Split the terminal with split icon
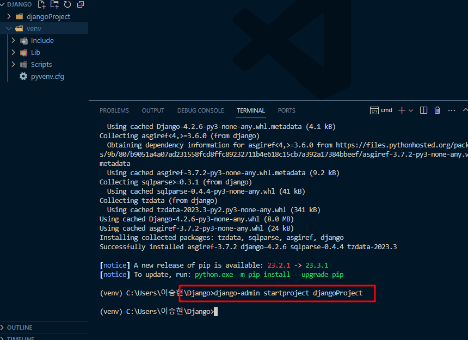The image size is (468, 340). 423,110
